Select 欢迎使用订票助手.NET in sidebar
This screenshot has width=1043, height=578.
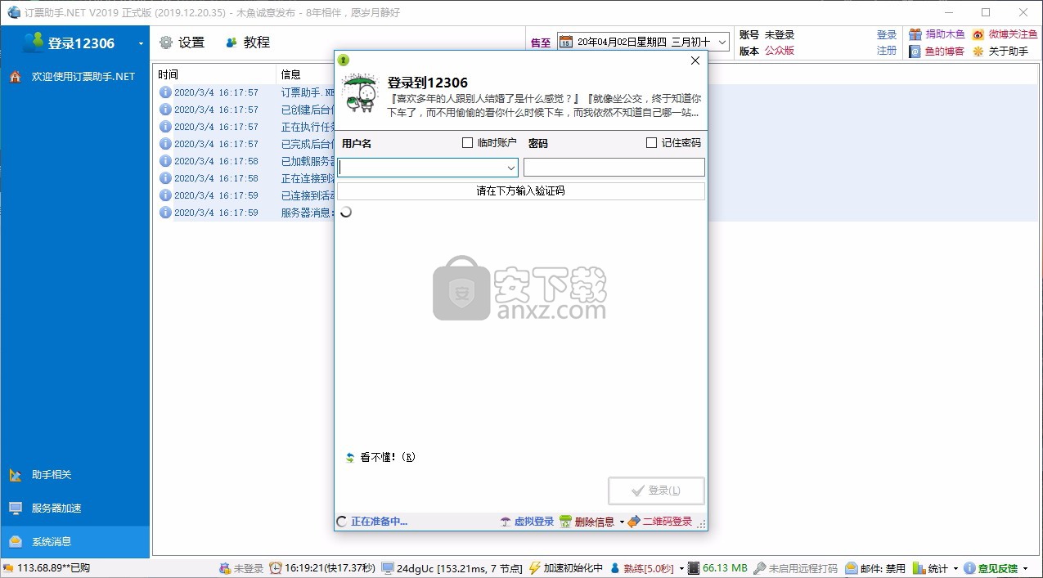tap(74, 77)
